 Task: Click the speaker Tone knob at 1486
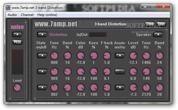(x=146, y=56)
